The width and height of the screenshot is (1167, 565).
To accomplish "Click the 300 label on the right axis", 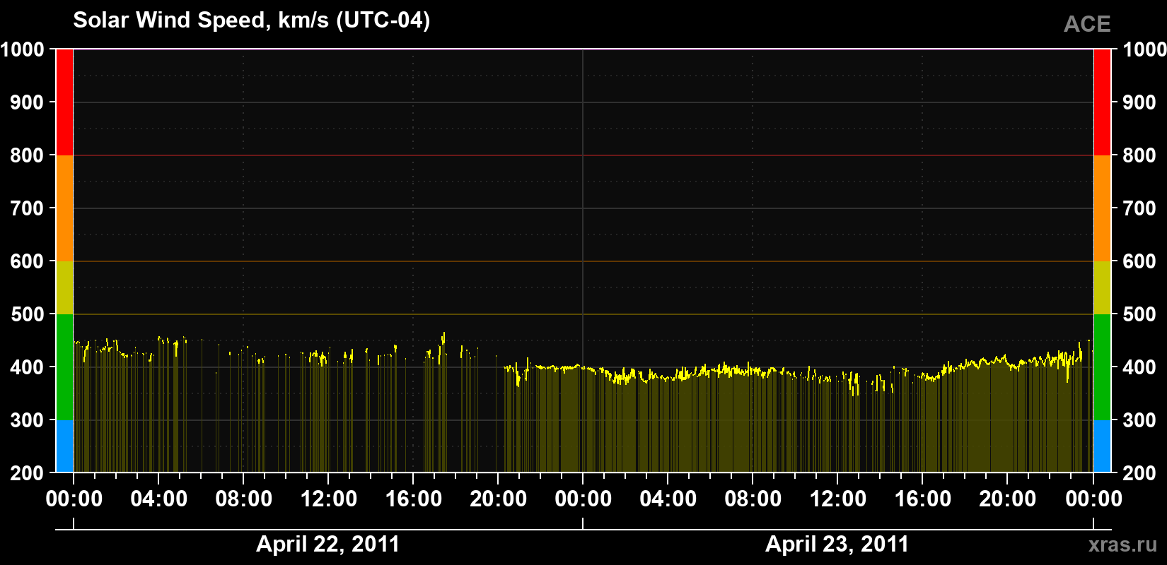I will click(x=1139, y=420).
